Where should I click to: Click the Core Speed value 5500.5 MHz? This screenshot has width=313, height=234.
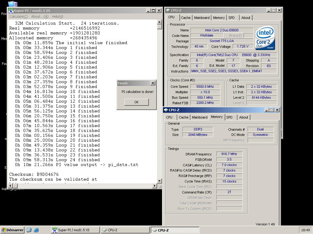click(205, 87)
